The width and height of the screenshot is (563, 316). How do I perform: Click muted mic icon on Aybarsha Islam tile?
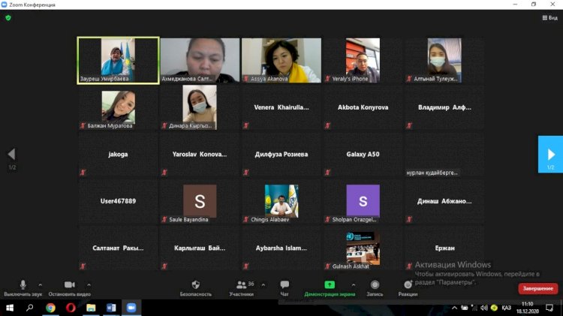(246, 266)
